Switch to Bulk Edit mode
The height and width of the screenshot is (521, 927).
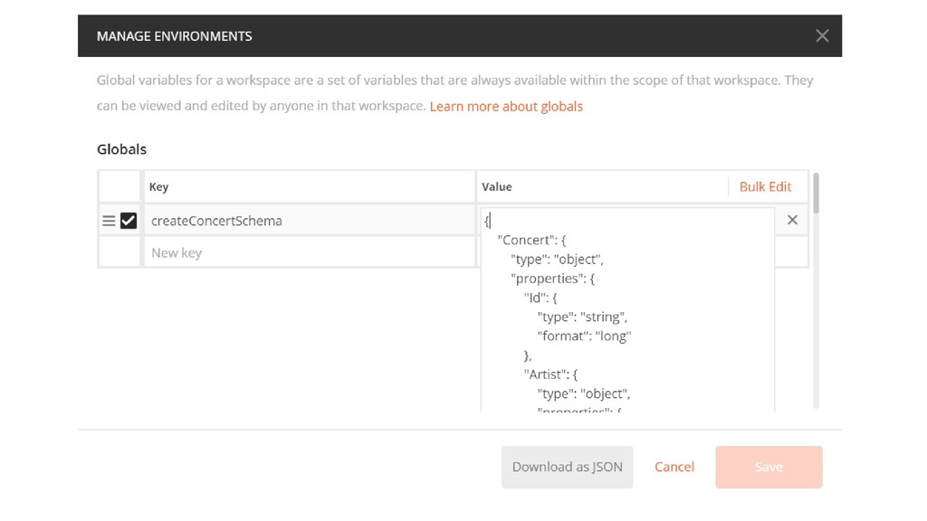pyautogui.click(x=765, y=186)
